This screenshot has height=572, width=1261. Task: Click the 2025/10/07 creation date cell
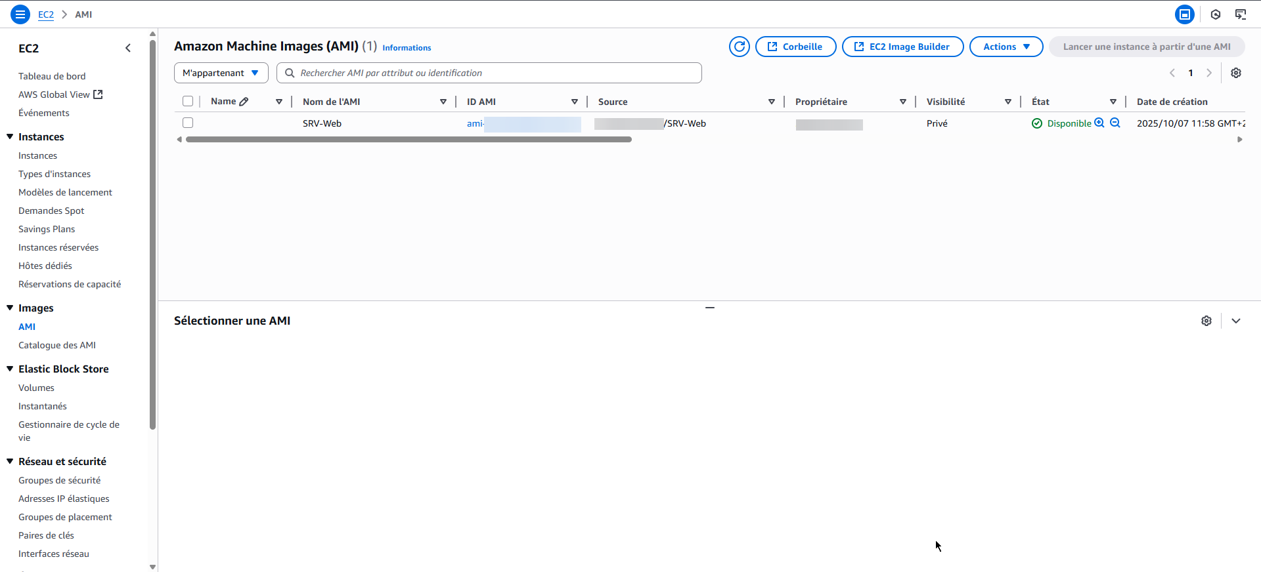point(1191,123)
